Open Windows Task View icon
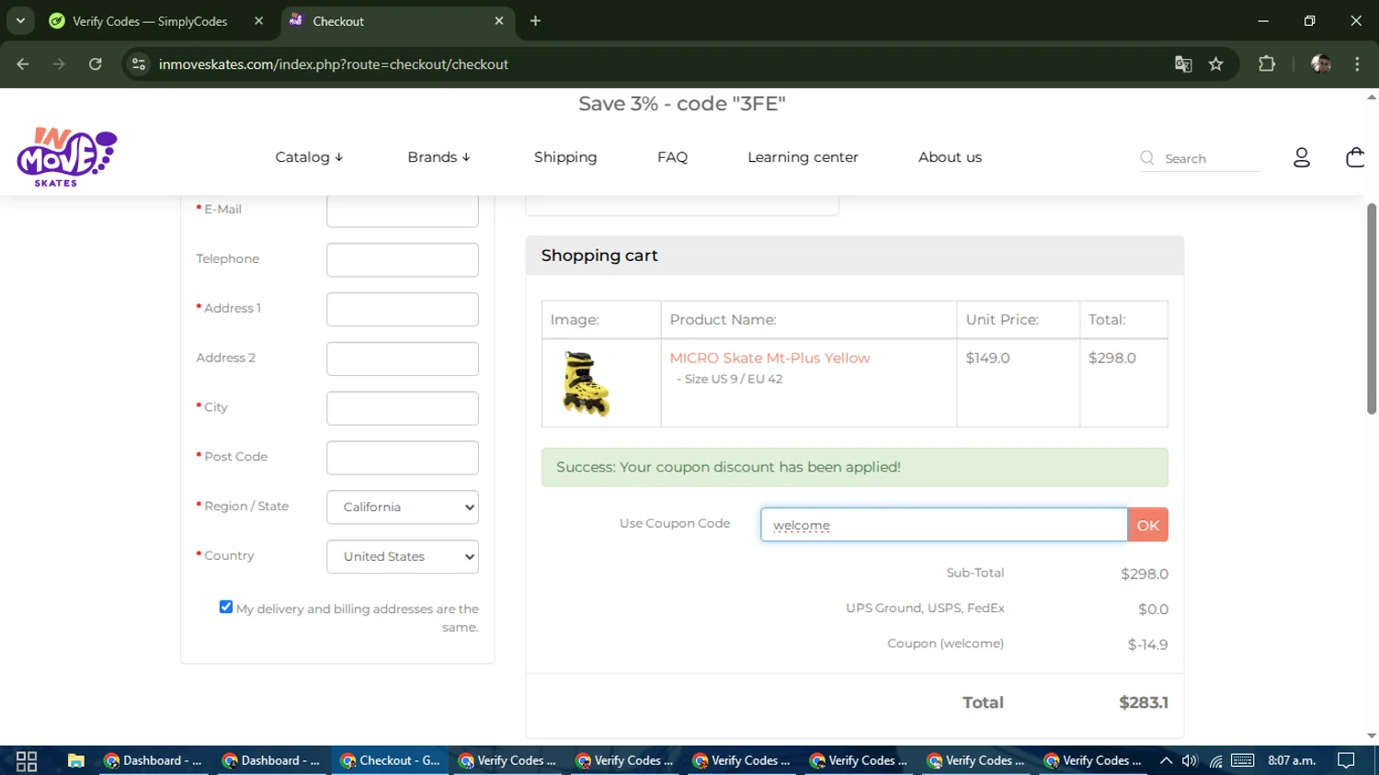1379x775 pixels. (x=27, y=760)
